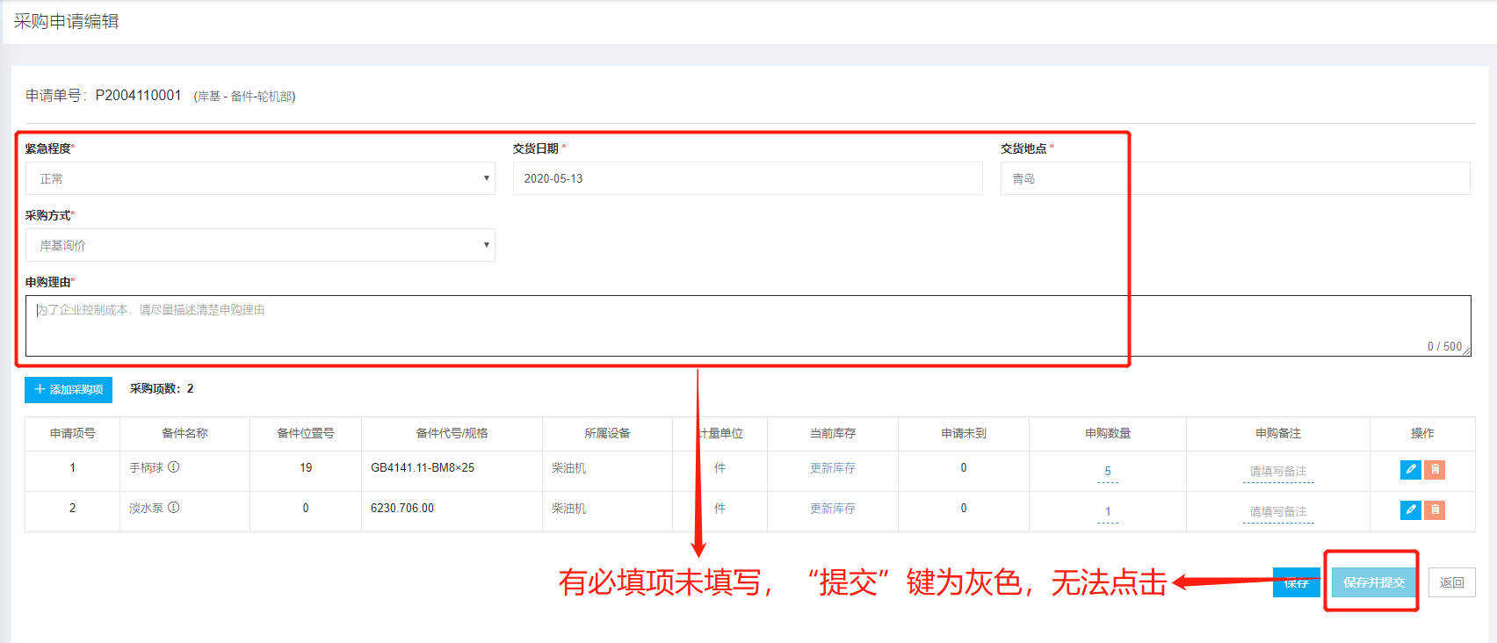This screenshot has width=1497, height=643.
Task: Edit 申购数量 value 1 for 淡水泵
Action: click(1108, 512)
